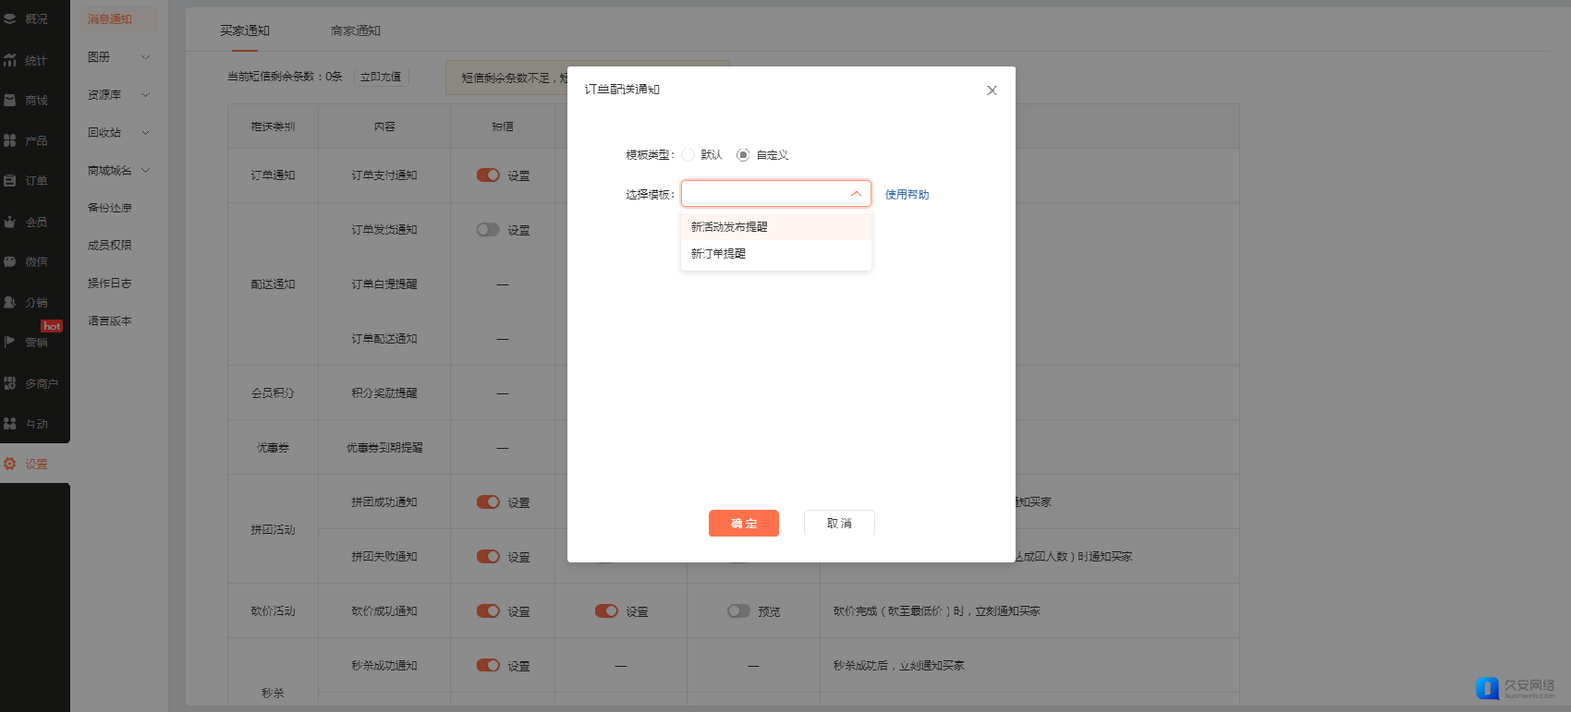This screenshot has height=712, width=1571.
Task: Open the 微信 WeChat icon
Action: [10, 262]
